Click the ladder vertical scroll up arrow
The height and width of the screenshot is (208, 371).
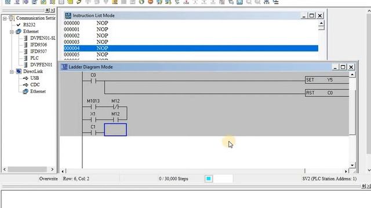point(352,75)
